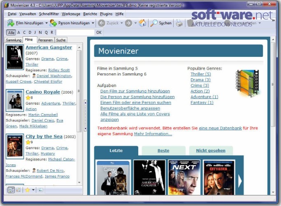Open the Werkzeuge menu

click(71, 14)
